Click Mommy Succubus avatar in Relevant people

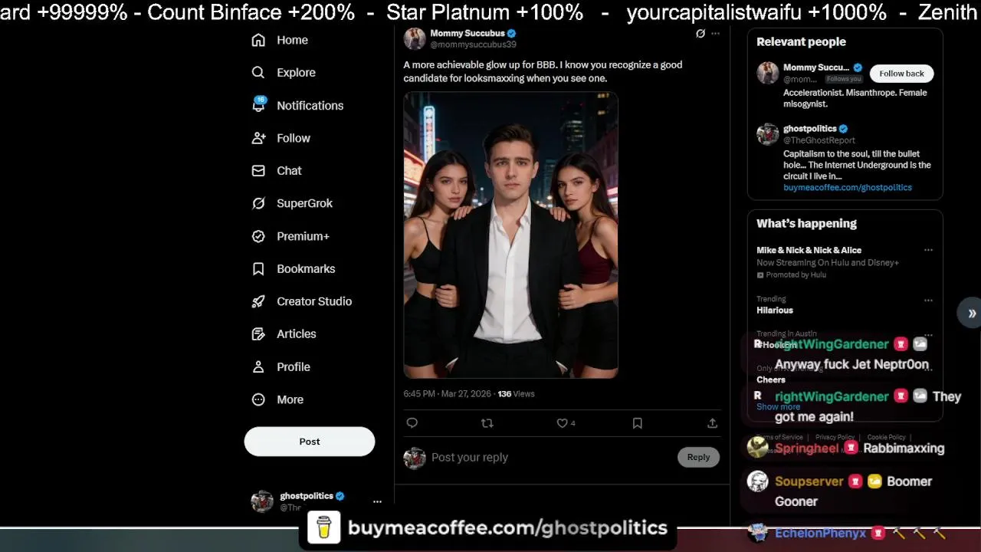click(x=767, y=73)
